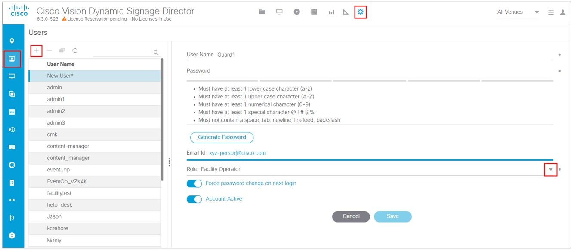Click the folder icon in top toolbar
The image size is (574, 250).
point(262,12)
